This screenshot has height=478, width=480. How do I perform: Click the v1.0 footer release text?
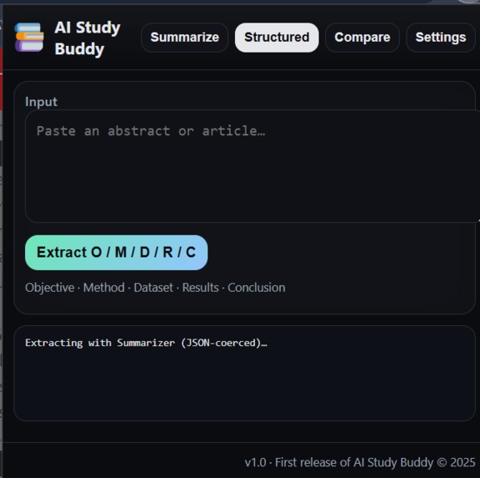click(x=360, y=462)
